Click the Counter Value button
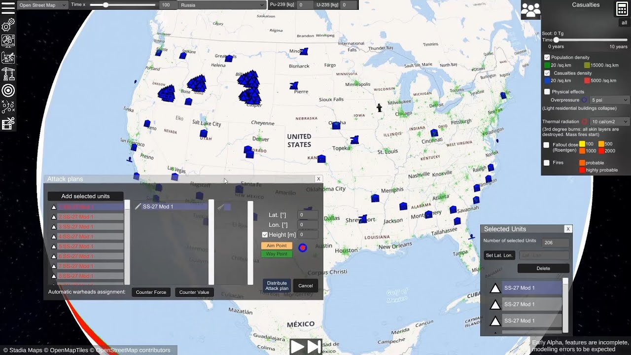Screen dimensions: 631x355 point(194,292)
